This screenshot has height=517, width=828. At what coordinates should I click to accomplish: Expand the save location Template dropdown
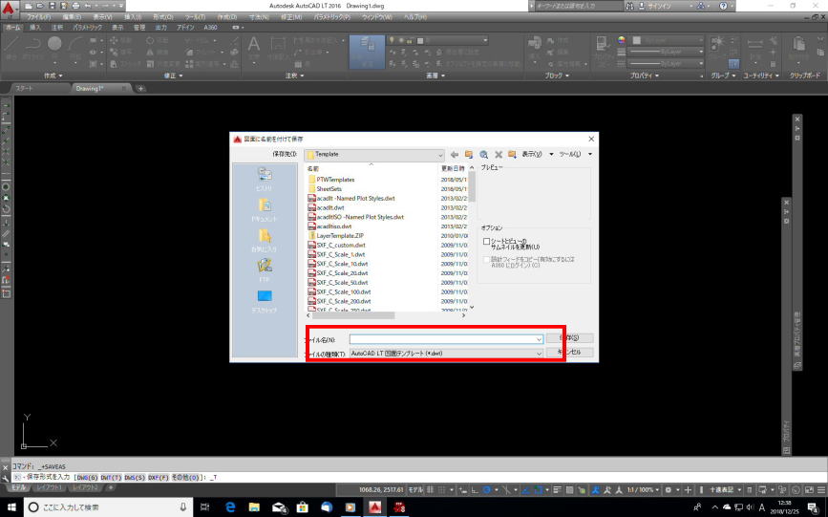440,155
